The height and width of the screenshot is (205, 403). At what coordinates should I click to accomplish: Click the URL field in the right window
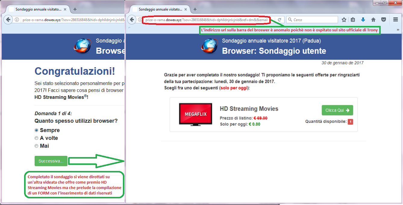tap(206, 20)
